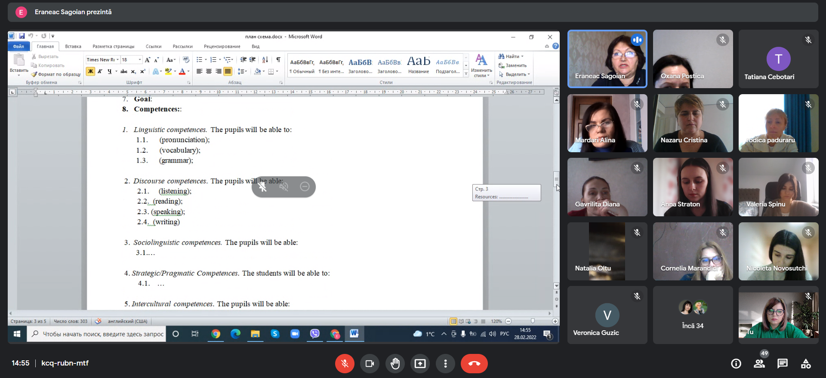Open the activities icon
Image resolution: width=826 pixels, height=378 pixels.
tap(805, 364)
